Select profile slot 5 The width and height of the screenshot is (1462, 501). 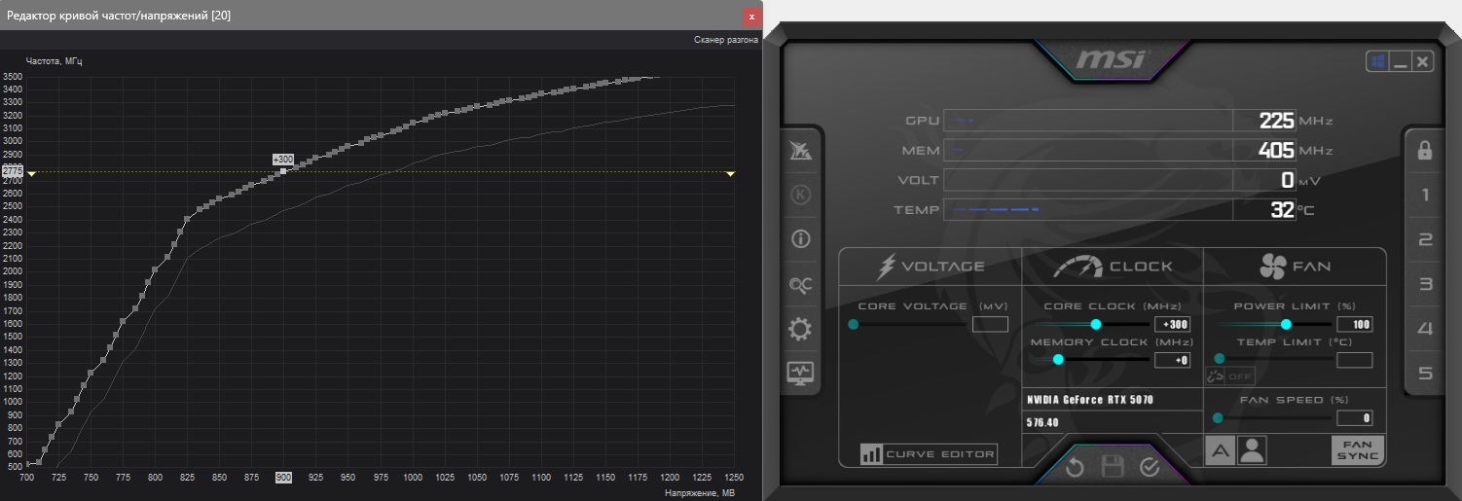click(x=1425, y=374)
